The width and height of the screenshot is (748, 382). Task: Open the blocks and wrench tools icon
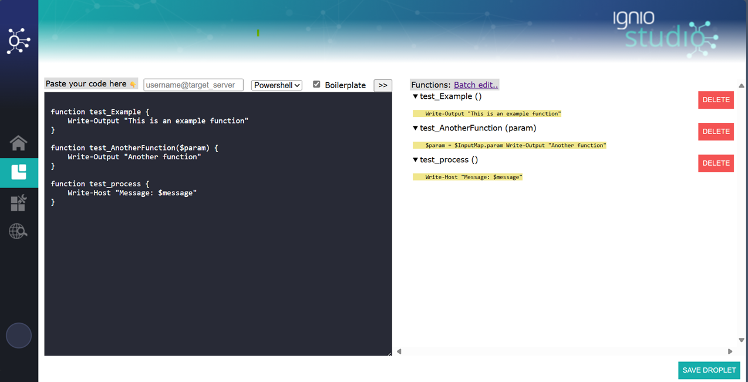(x=18, y=203)
